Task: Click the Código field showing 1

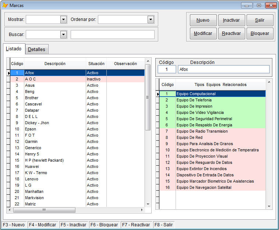Action: click(167, 69)
